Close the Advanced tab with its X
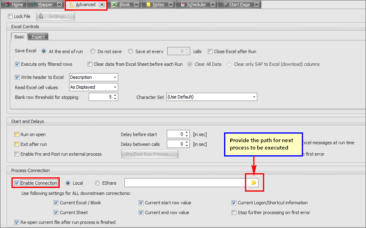 [102, 4]
